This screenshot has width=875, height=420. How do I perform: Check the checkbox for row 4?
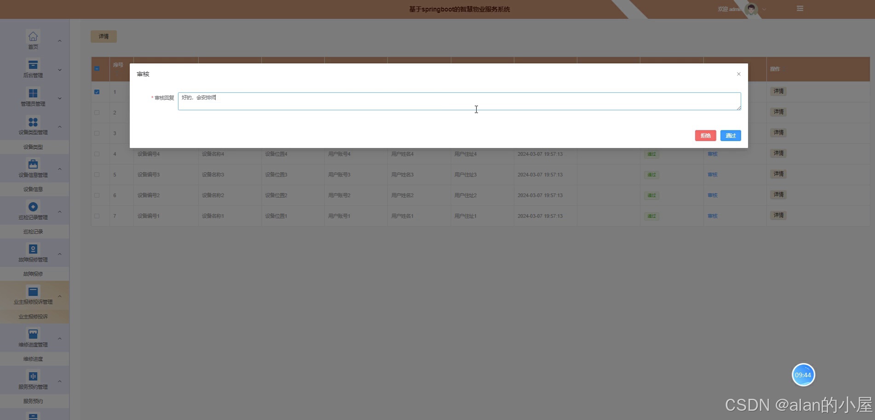point(97,154)
